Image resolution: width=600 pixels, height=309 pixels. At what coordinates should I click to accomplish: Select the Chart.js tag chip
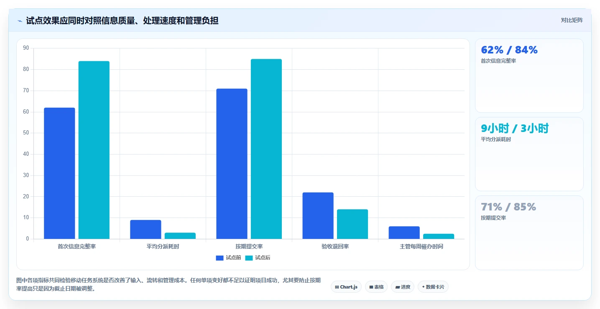(x=346, y=287)
